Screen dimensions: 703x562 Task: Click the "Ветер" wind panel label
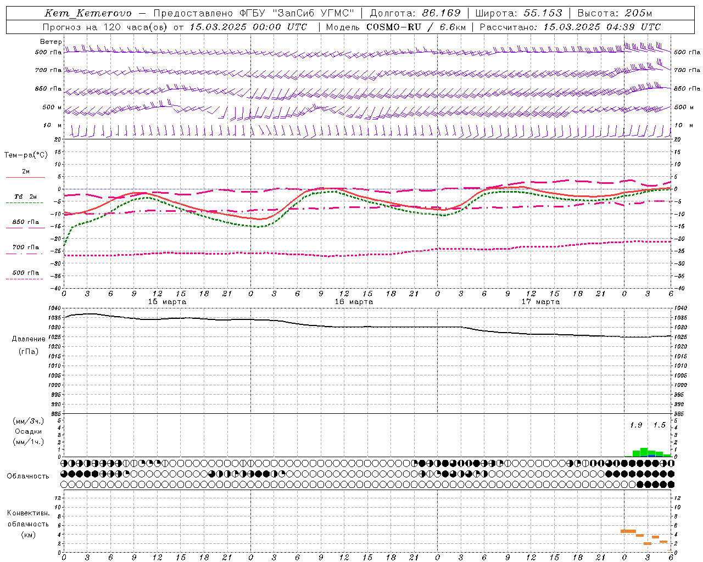tap(51, 42)
